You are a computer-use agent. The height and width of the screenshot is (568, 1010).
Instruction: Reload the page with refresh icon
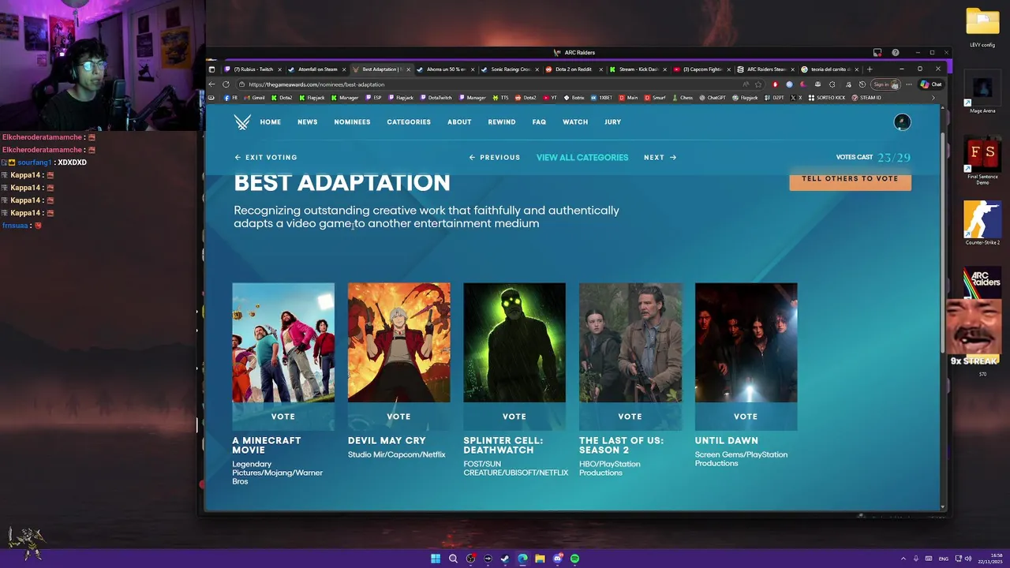pos(226,84)
